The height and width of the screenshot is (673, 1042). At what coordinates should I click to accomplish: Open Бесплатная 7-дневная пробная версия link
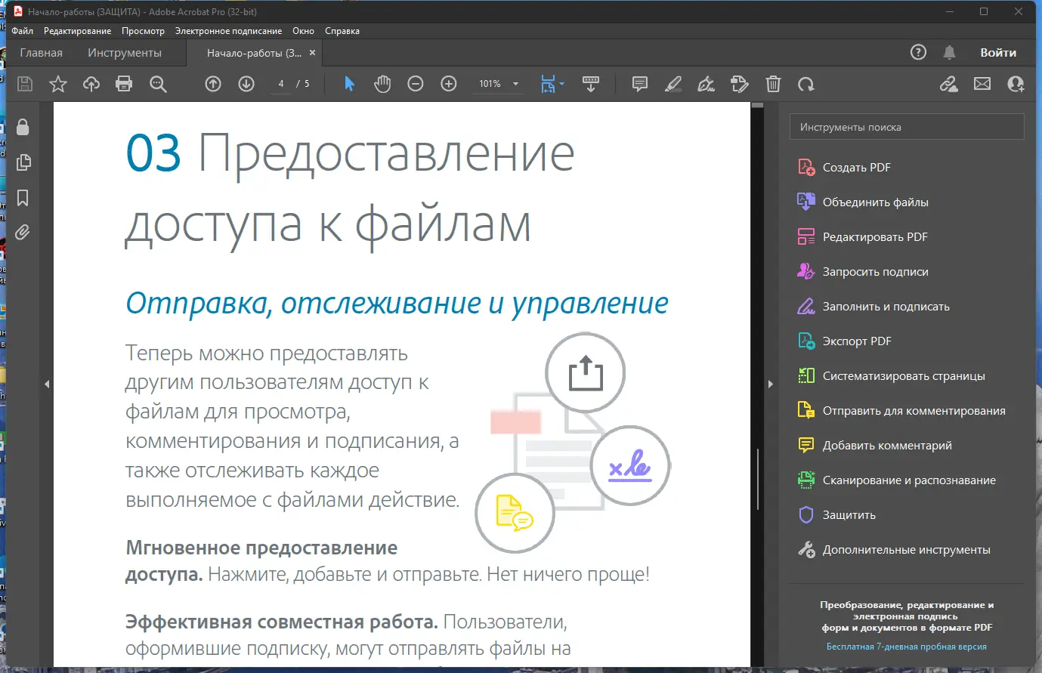pos(906,646)
